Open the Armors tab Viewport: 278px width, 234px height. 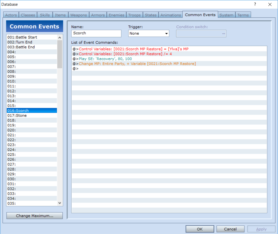tap(98, 15)
